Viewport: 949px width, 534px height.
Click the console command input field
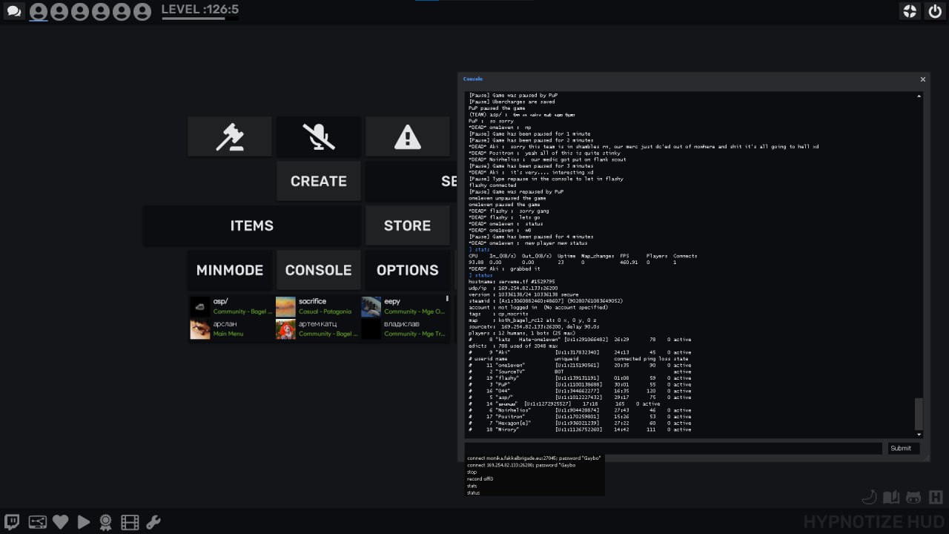[673, 448]
